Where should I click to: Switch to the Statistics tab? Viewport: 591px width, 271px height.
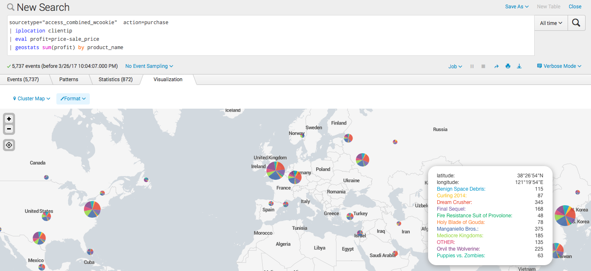click(x=116, y=79)
